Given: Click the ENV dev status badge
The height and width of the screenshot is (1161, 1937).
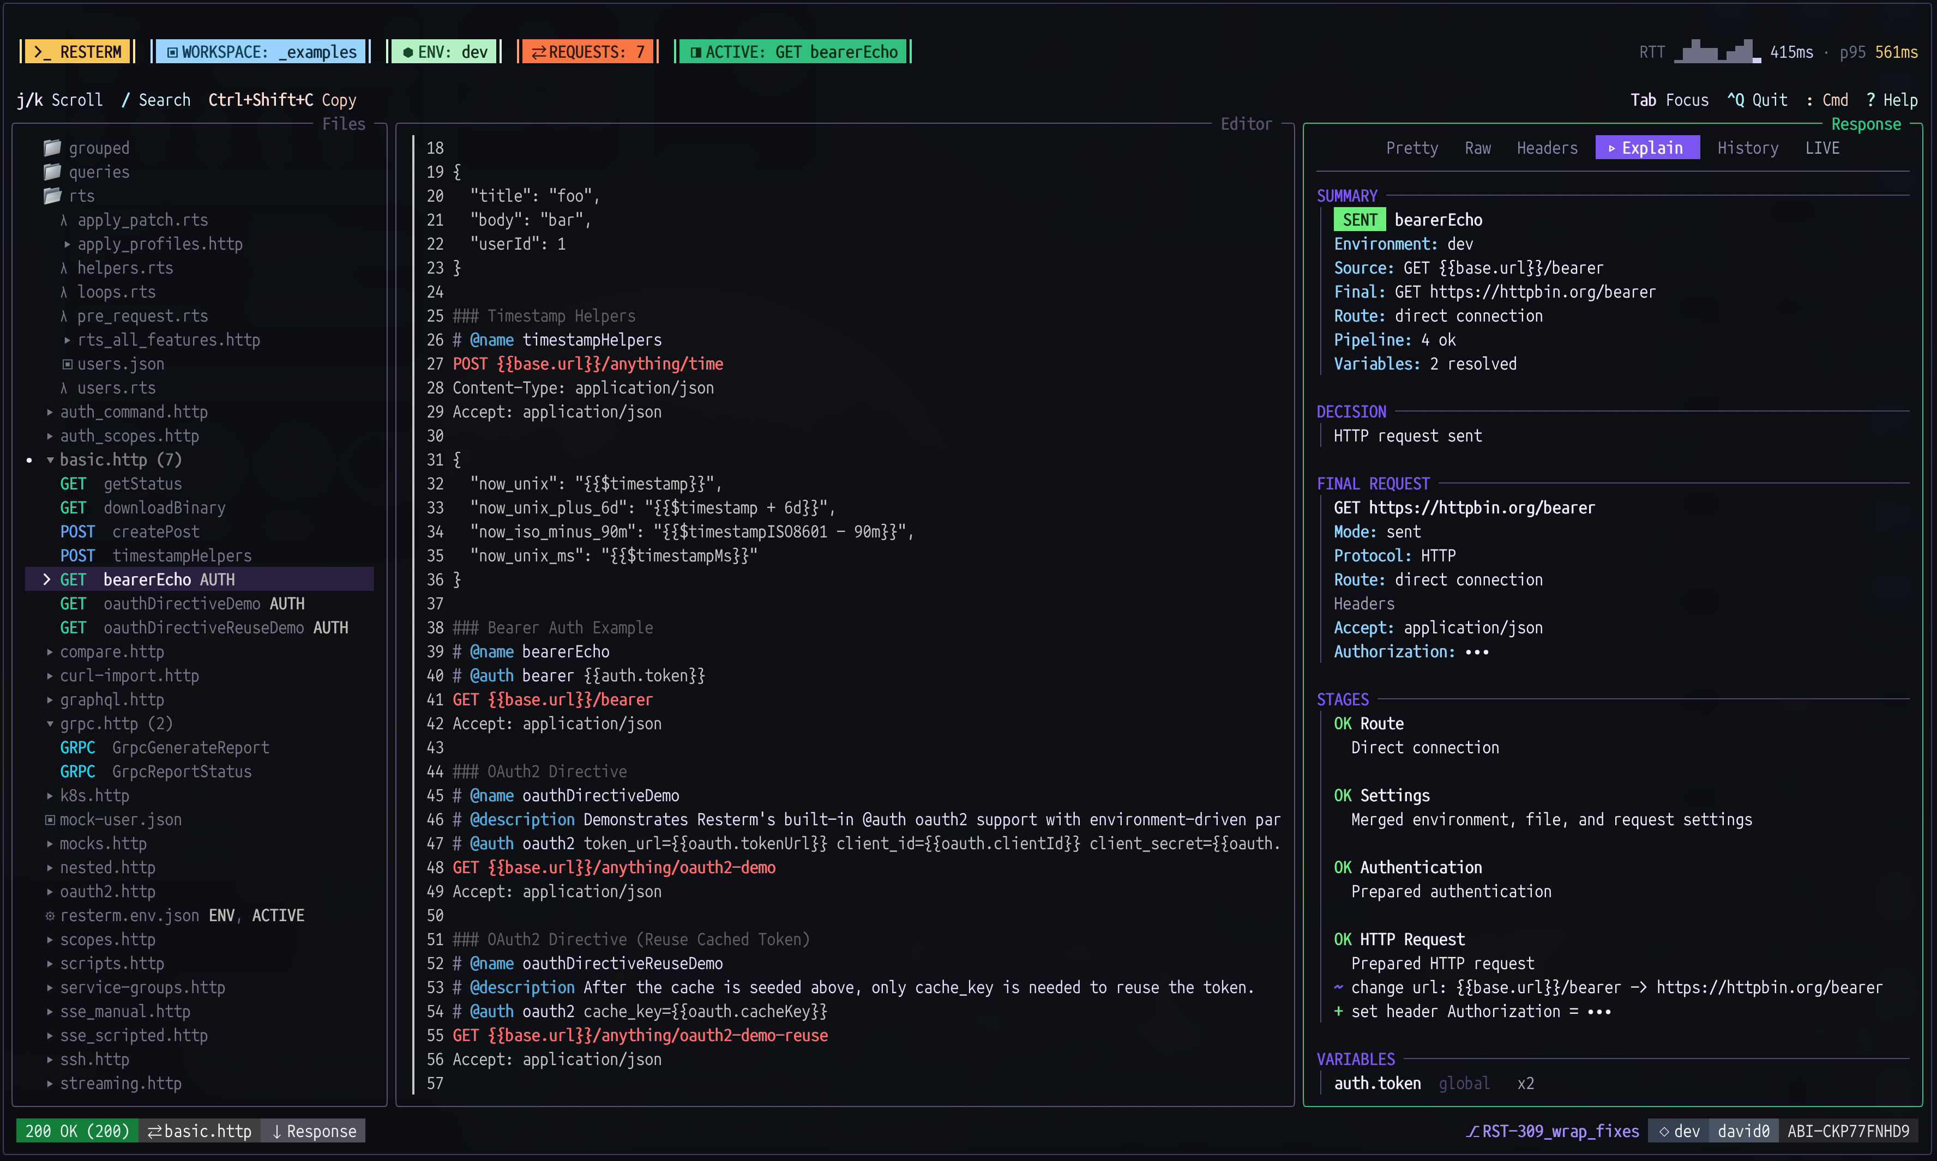Looking at the screenshot, I should pos(444,52).
